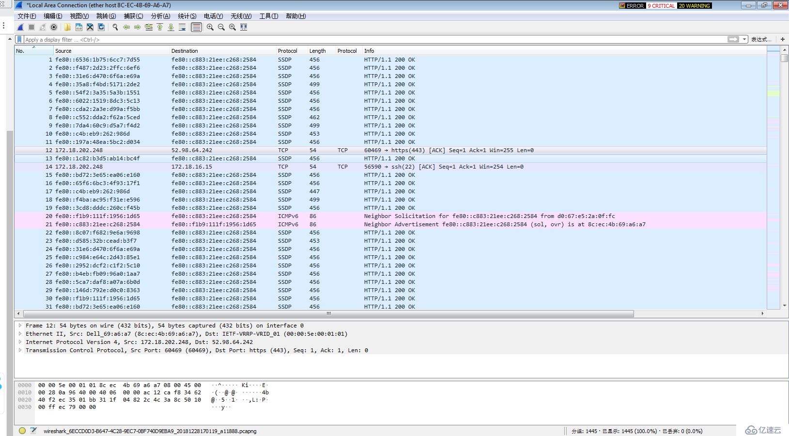789x436 pixels.
Task: Expand the Transmission Control Protocol row
Action: tap(20, 350)
